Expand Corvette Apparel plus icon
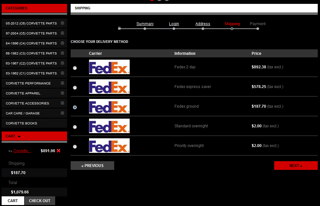The image size is (320, 206). 63,93
